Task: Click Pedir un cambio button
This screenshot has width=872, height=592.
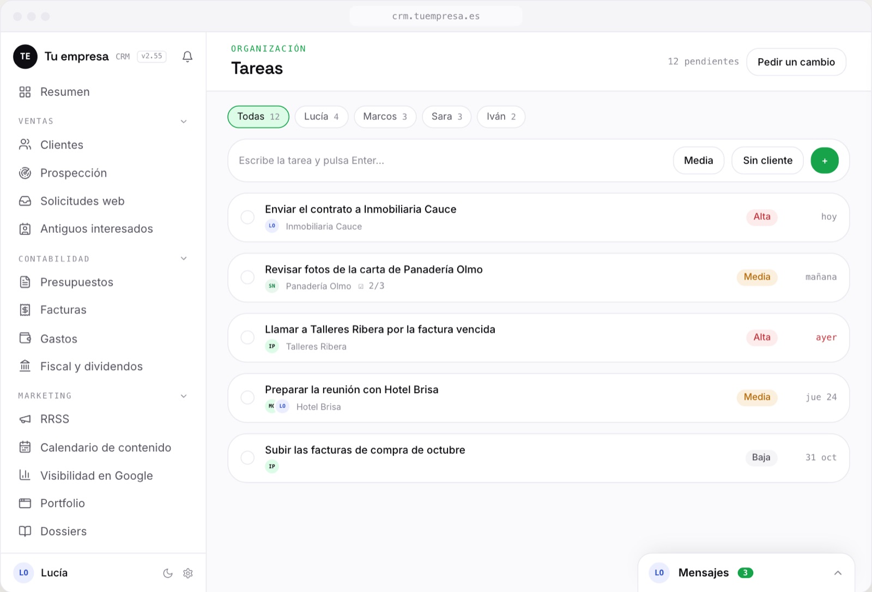Action: (x=796, y=62)
